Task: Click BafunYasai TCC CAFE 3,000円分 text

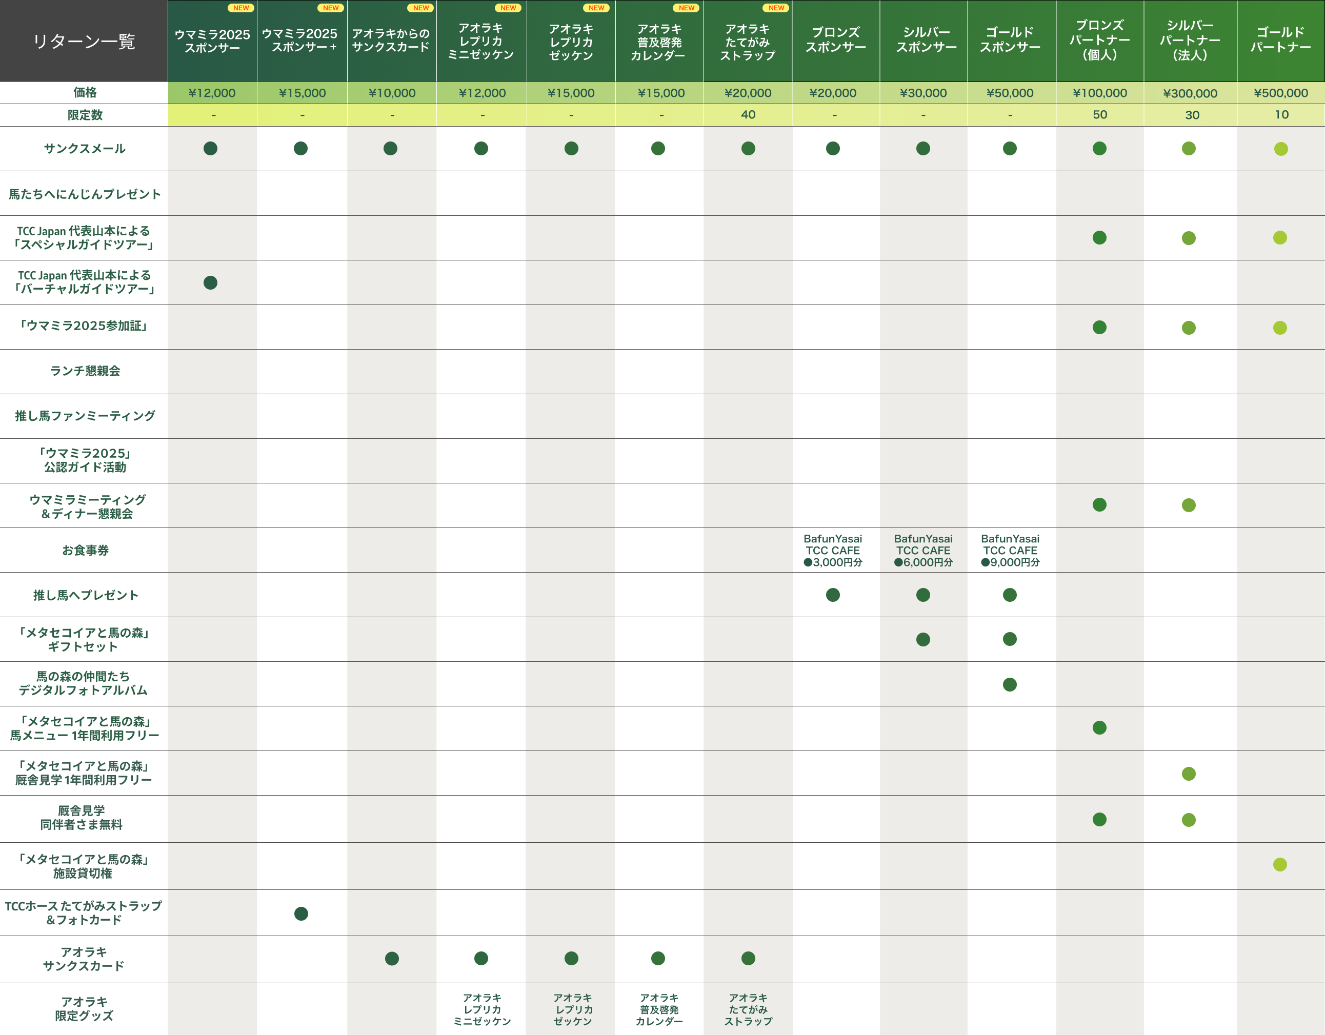Action: click(832, 550)
